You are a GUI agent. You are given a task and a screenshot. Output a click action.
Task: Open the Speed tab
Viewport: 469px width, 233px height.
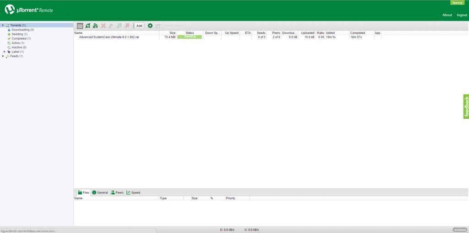coord(133,193)
